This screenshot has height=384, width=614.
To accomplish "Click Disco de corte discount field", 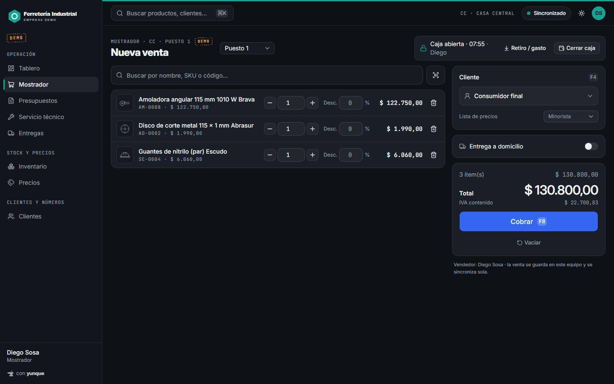I will (x=350, y=129).
